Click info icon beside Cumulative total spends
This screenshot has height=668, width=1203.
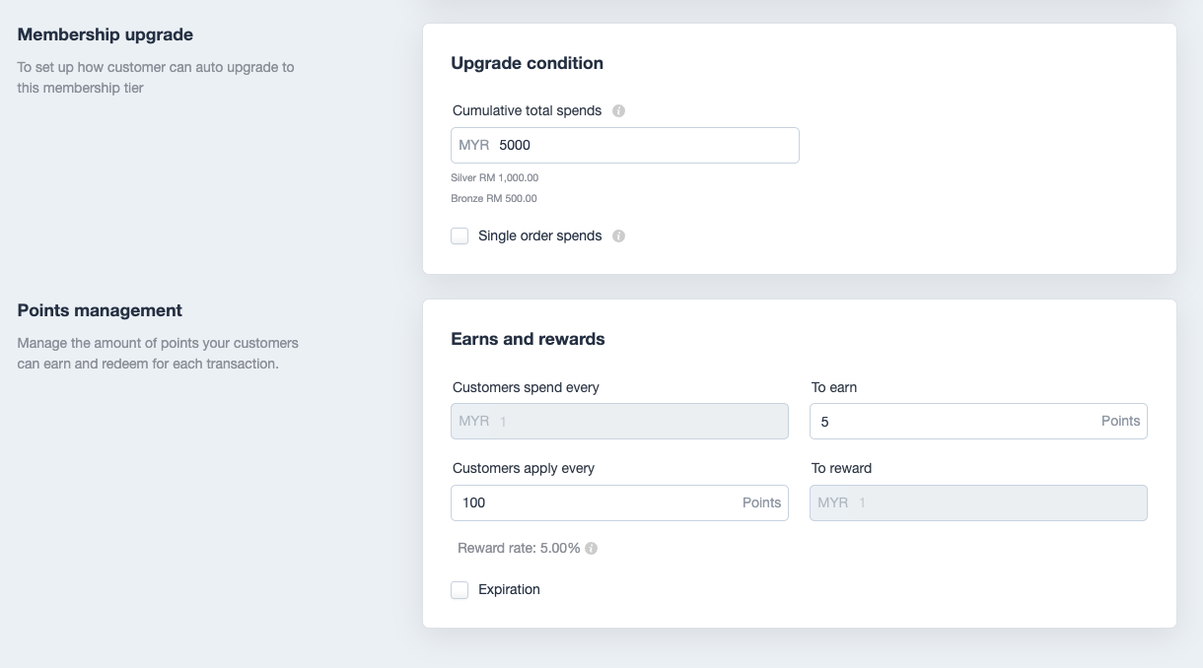pyautogui.click(x=619, y=111)
